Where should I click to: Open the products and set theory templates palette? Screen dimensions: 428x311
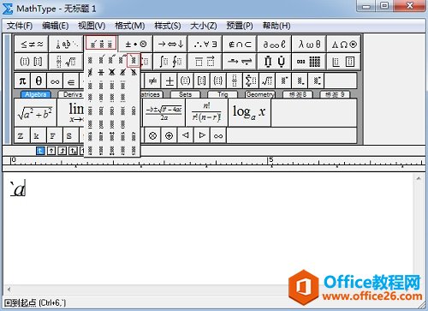click(x=275, y=62)
